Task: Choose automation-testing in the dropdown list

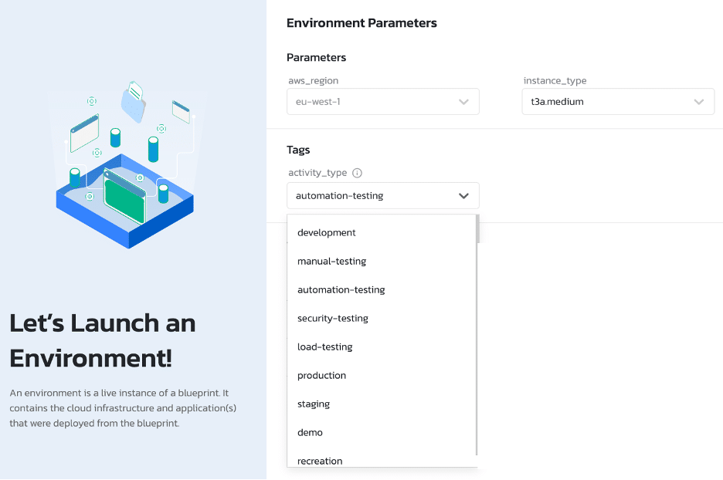Action: pos(382,289)
